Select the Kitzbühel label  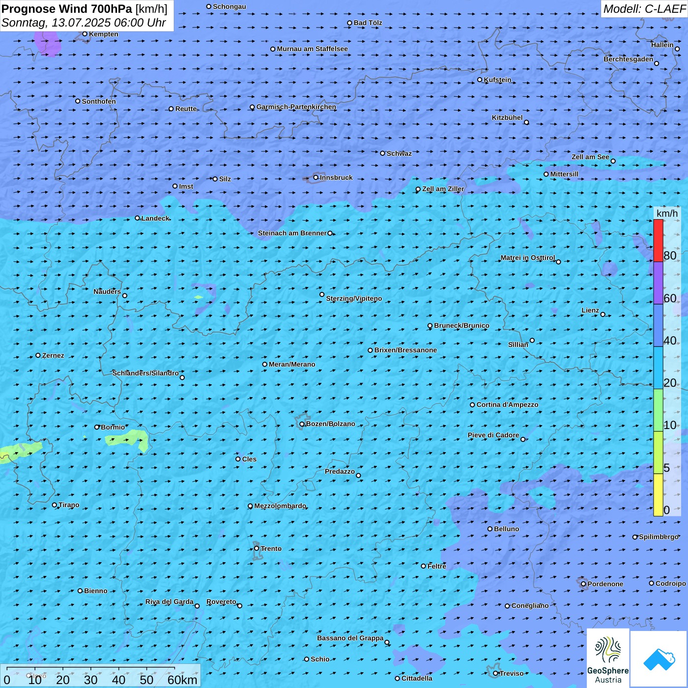pyautogui.click(x=507, y=117)
